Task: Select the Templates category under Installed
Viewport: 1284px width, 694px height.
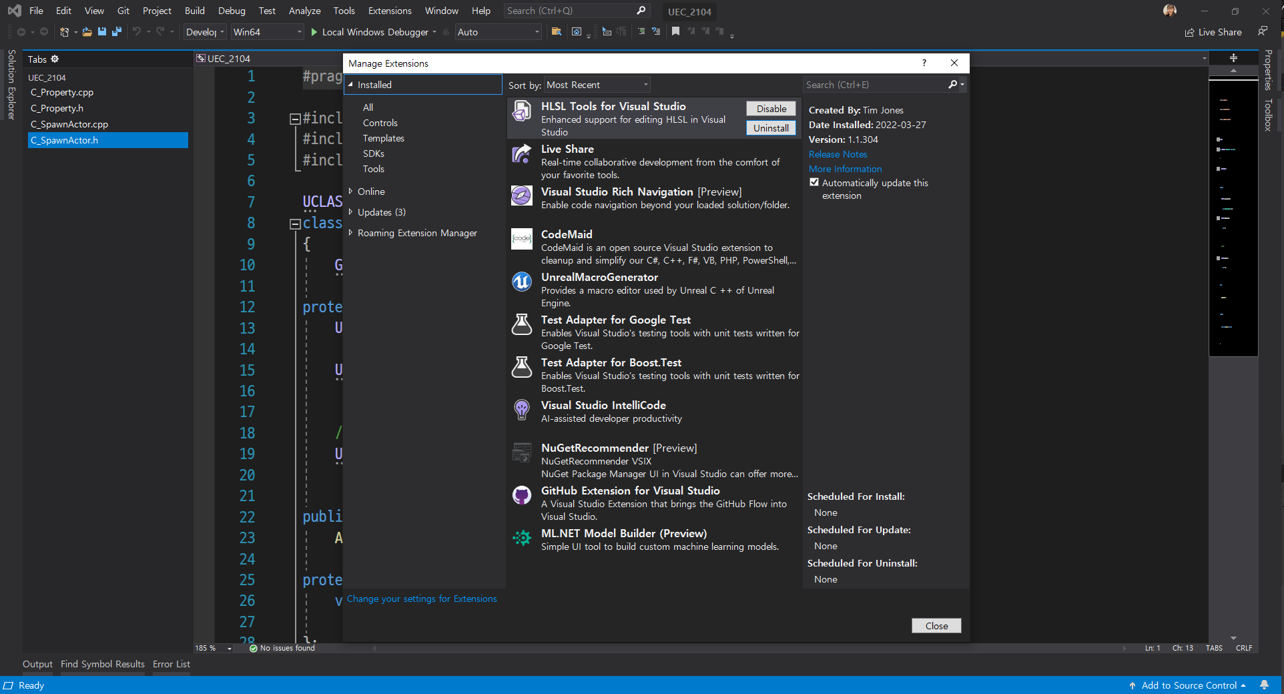Action: tap(383, 138)
